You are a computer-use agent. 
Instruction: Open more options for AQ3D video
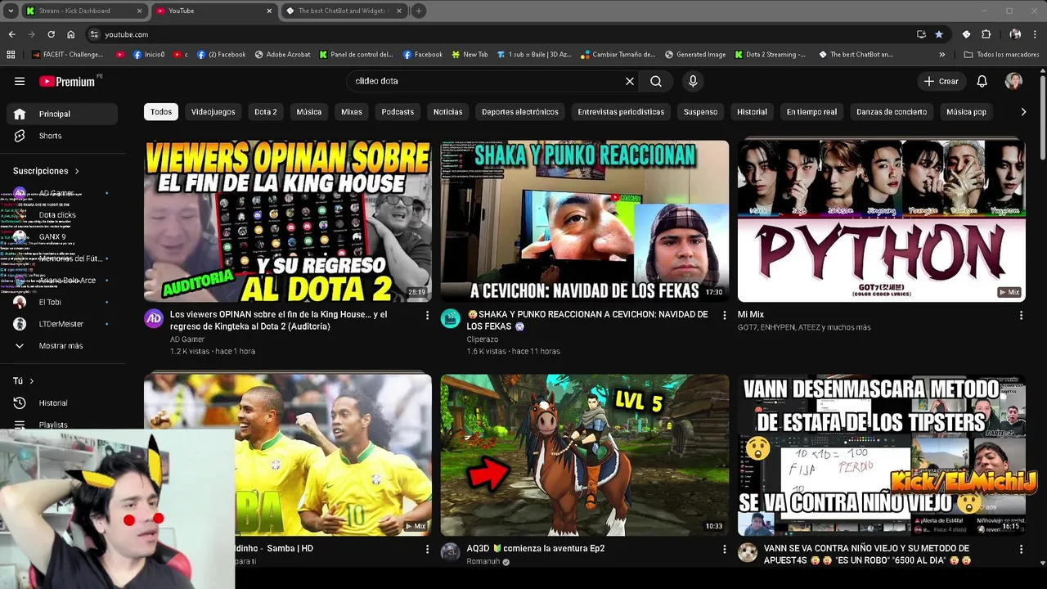[x=724, y=549]
